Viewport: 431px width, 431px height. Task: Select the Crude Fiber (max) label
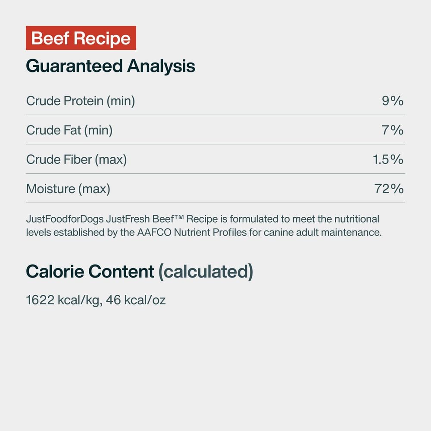tap(76, 159)
